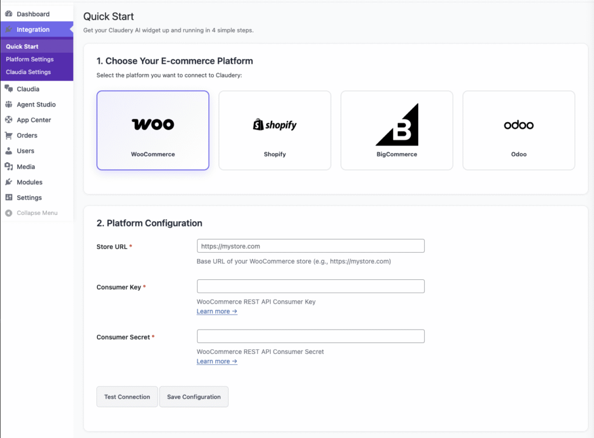
Task: Open the App Center
Action: coord(34,120)
